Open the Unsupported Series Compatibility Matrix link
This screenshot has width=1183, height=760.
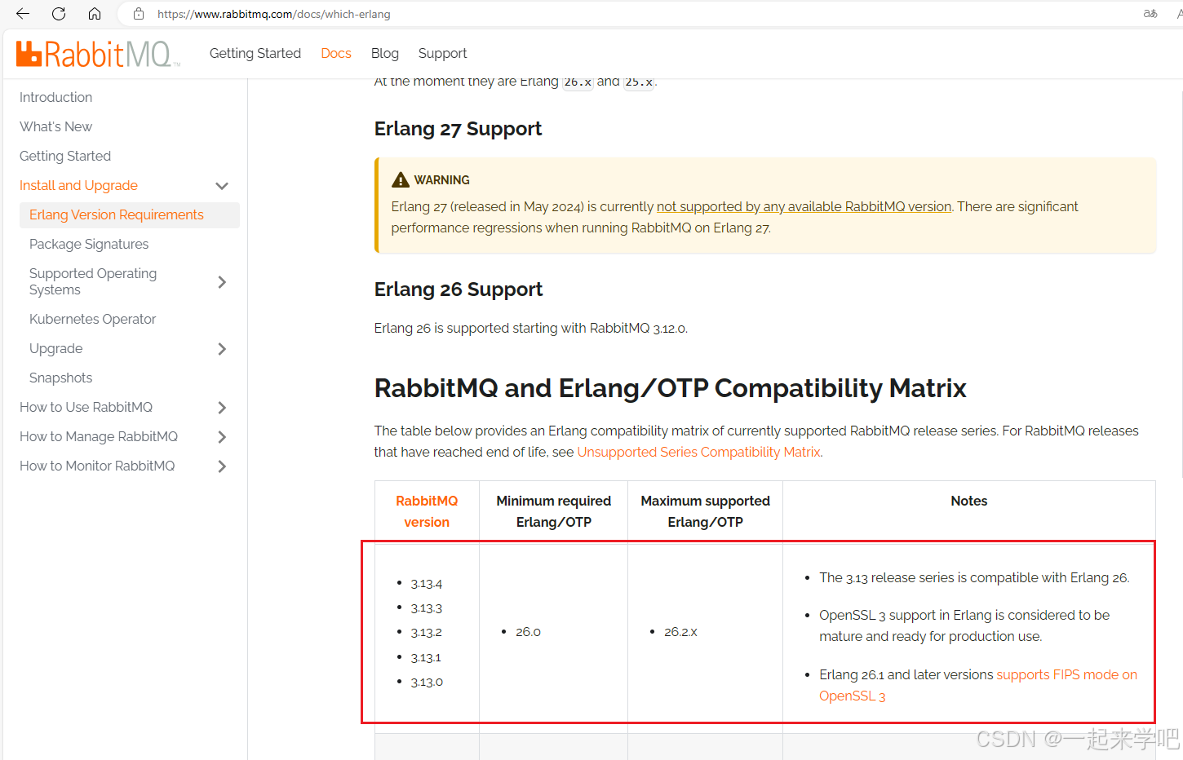698,452
